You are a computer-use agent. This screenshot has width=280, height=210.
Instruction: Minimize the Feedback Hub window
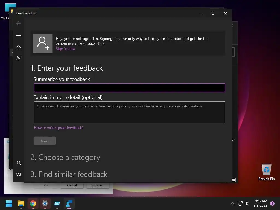[200, 13]
